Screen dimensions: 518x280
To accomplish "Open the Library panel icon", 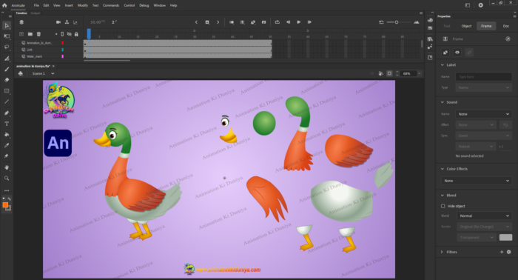I will tap(430, 39).
